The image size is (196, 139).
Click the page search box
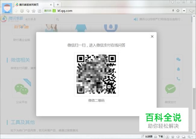coord(83,20)
